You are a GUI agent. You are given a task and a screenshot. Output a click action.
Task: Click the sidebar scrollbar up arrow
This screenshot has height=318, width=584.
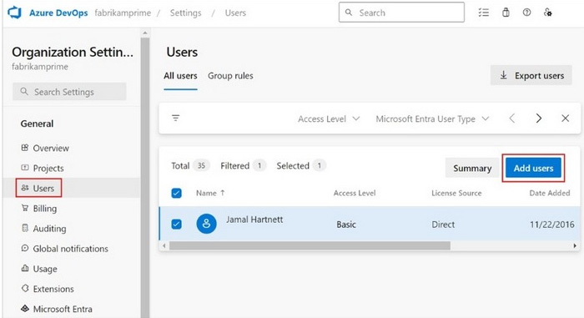[145, 33]
